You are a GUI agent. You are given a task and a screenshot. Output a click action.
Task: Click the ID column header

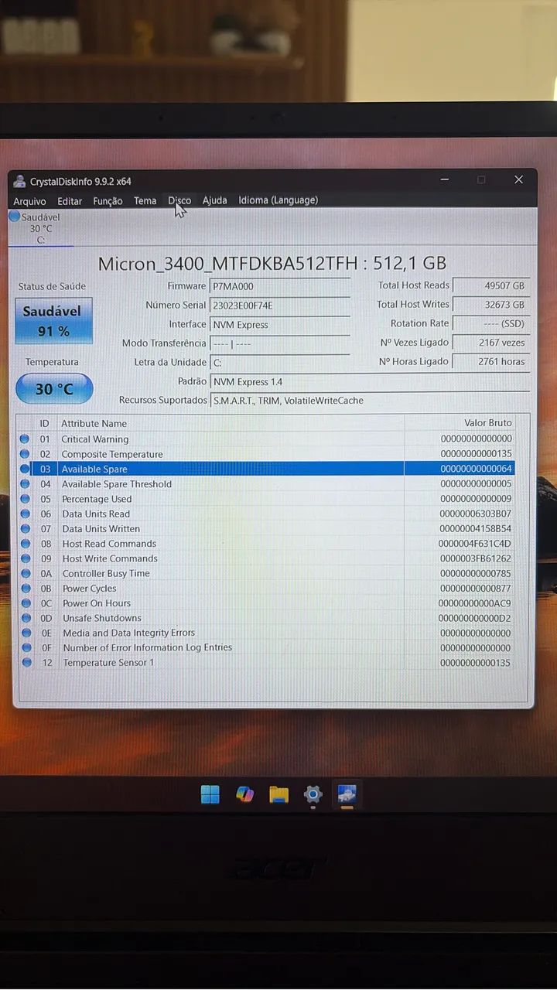click(45, 423)
